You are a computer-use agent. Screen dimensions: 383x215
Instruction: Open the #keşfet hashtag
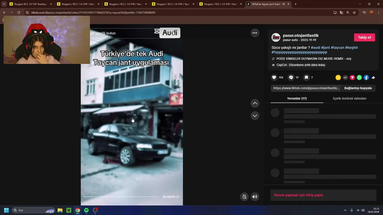tap(351, 47)
